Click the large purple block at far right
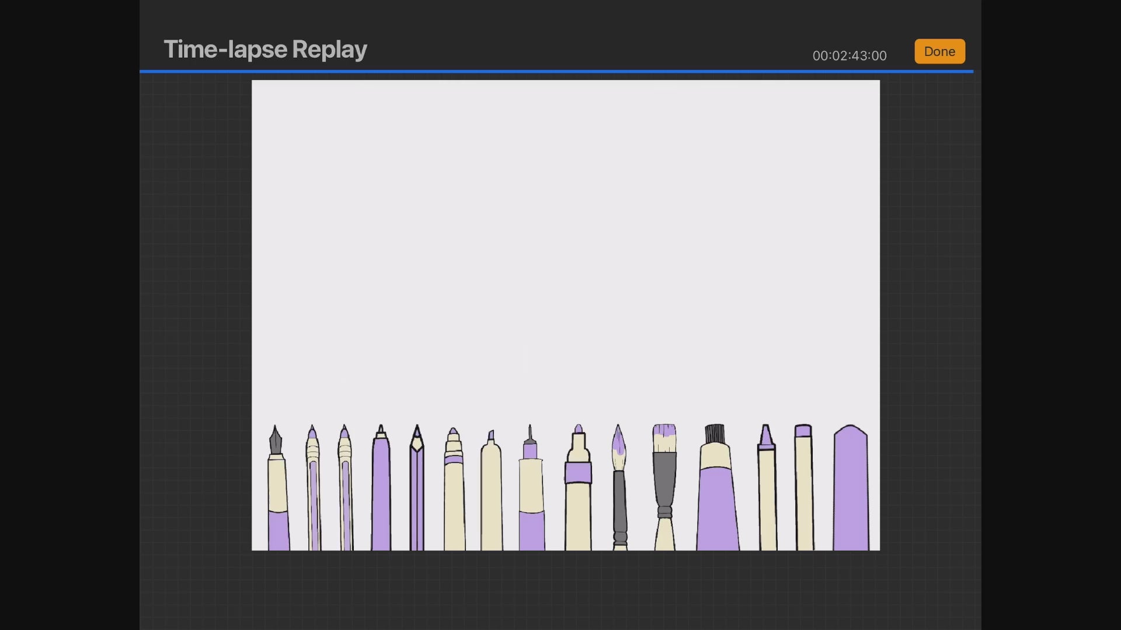The image size is (1121, 630). coord(850,490)
